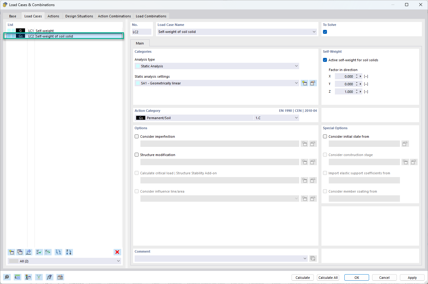
Task: Open the Load Case Name dropdown
Action: 314,32
